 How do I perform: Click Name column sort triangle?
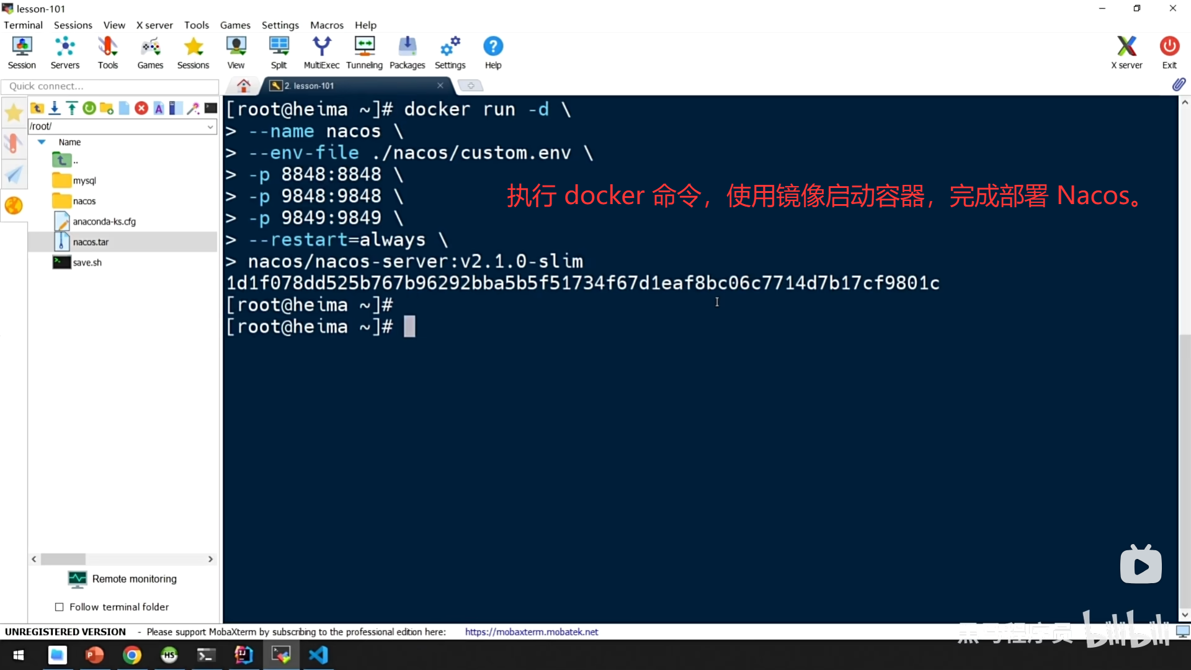[42, 142]
